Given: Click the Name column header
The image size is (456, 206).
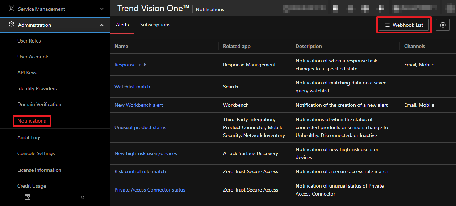Looking at the screenshot, I should point(121,46).
